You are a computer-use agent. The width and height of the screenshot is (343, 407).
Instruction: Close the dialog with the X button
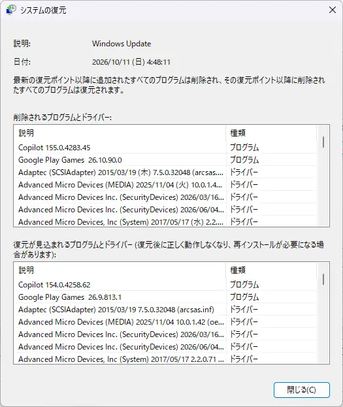point(333,10)
